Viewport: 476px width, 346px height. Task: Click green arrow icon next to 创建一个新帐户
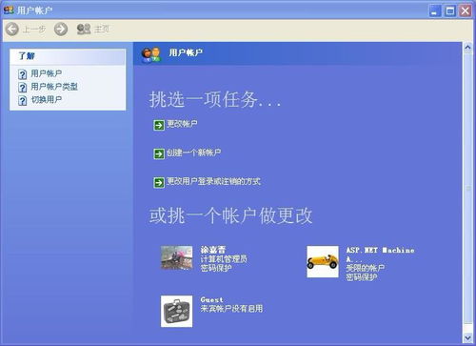pos(159,153)
